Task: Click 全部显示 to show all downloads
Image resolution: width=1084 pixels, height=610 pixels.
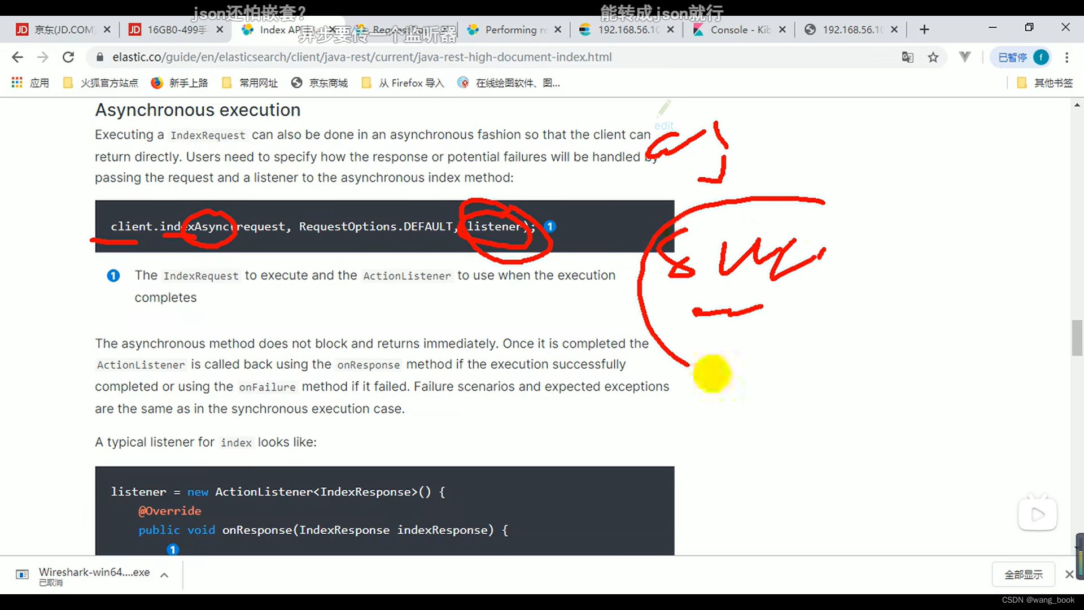Action: coord(1024,575)
